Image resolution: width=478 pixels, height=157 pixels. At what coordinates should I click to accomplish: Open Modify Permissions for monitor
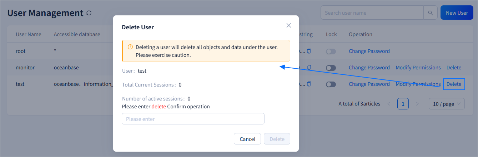click(418, 68)
